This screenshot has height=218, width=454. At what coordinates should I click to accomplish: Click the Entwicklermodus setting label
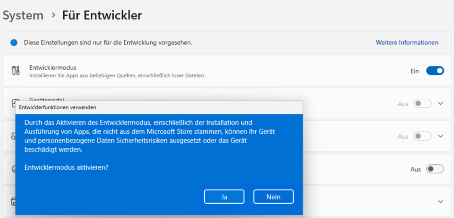(53, 68)
